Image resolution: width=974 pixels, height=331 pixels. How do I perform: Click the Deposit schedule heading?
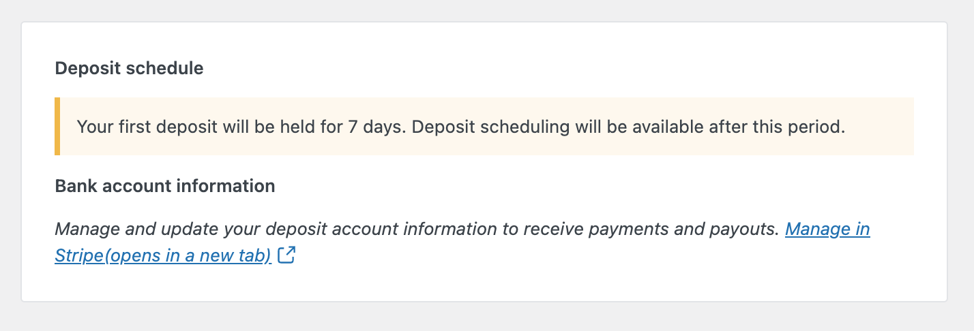tap(129, 69)
